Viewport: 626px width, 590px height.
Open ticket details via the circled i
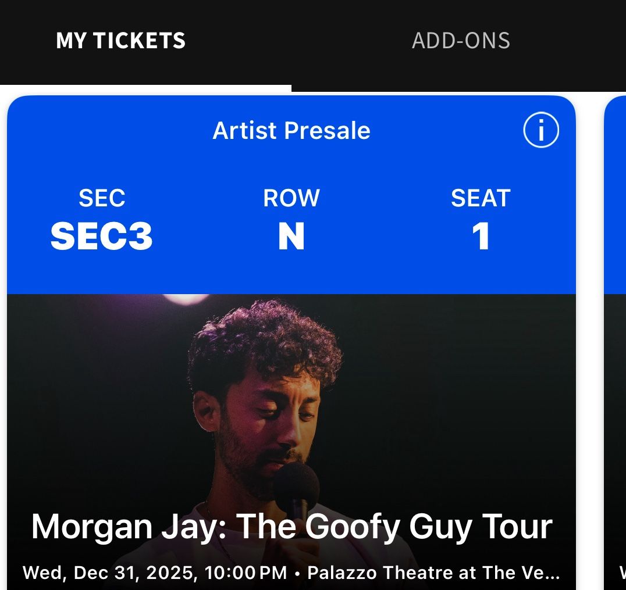[x=540, y=130]
